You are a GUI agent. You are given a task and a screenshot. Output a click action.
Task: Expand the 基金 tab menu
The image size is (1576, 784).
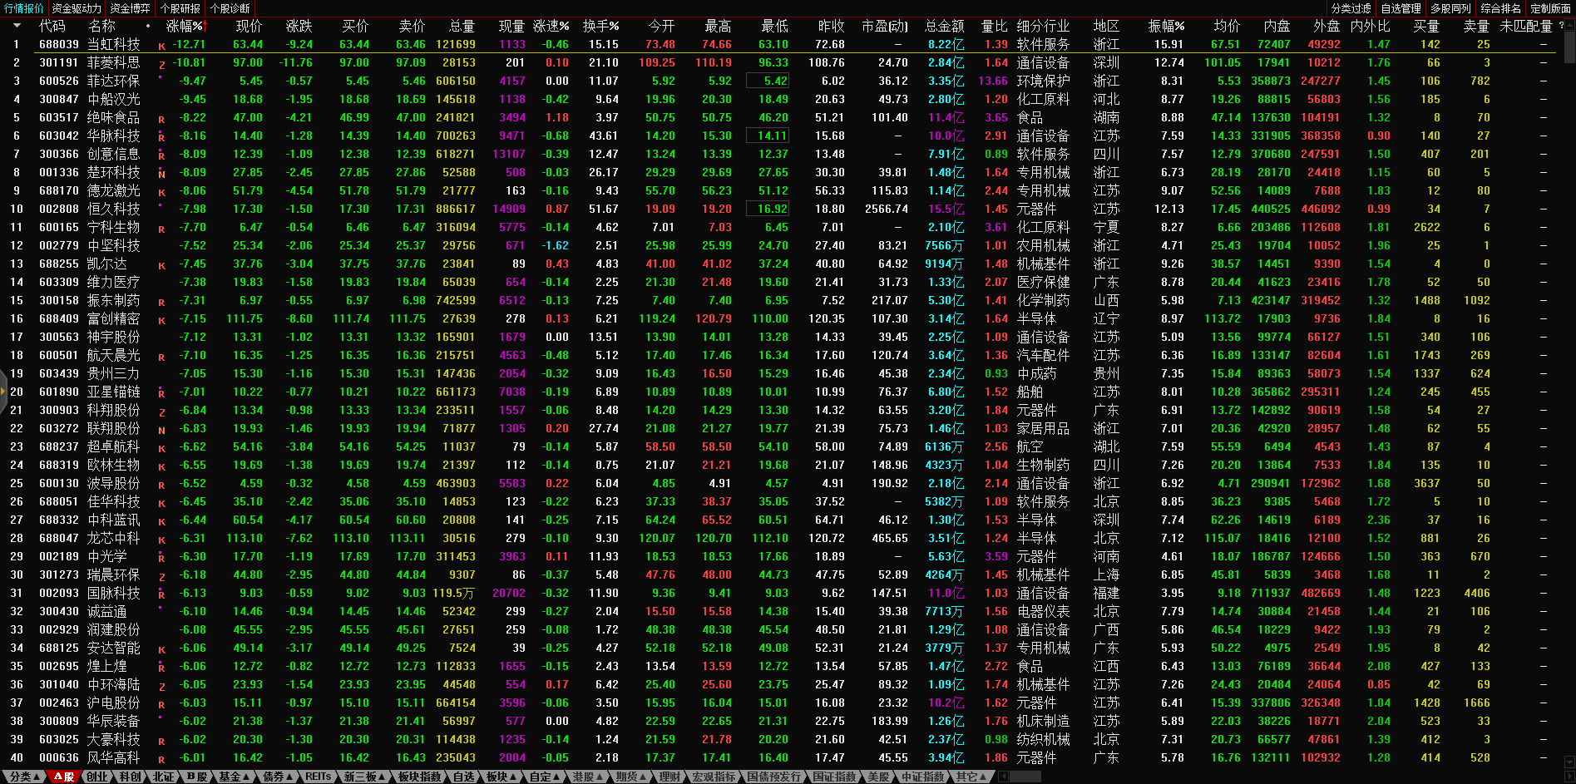click(x=234, y=777)
